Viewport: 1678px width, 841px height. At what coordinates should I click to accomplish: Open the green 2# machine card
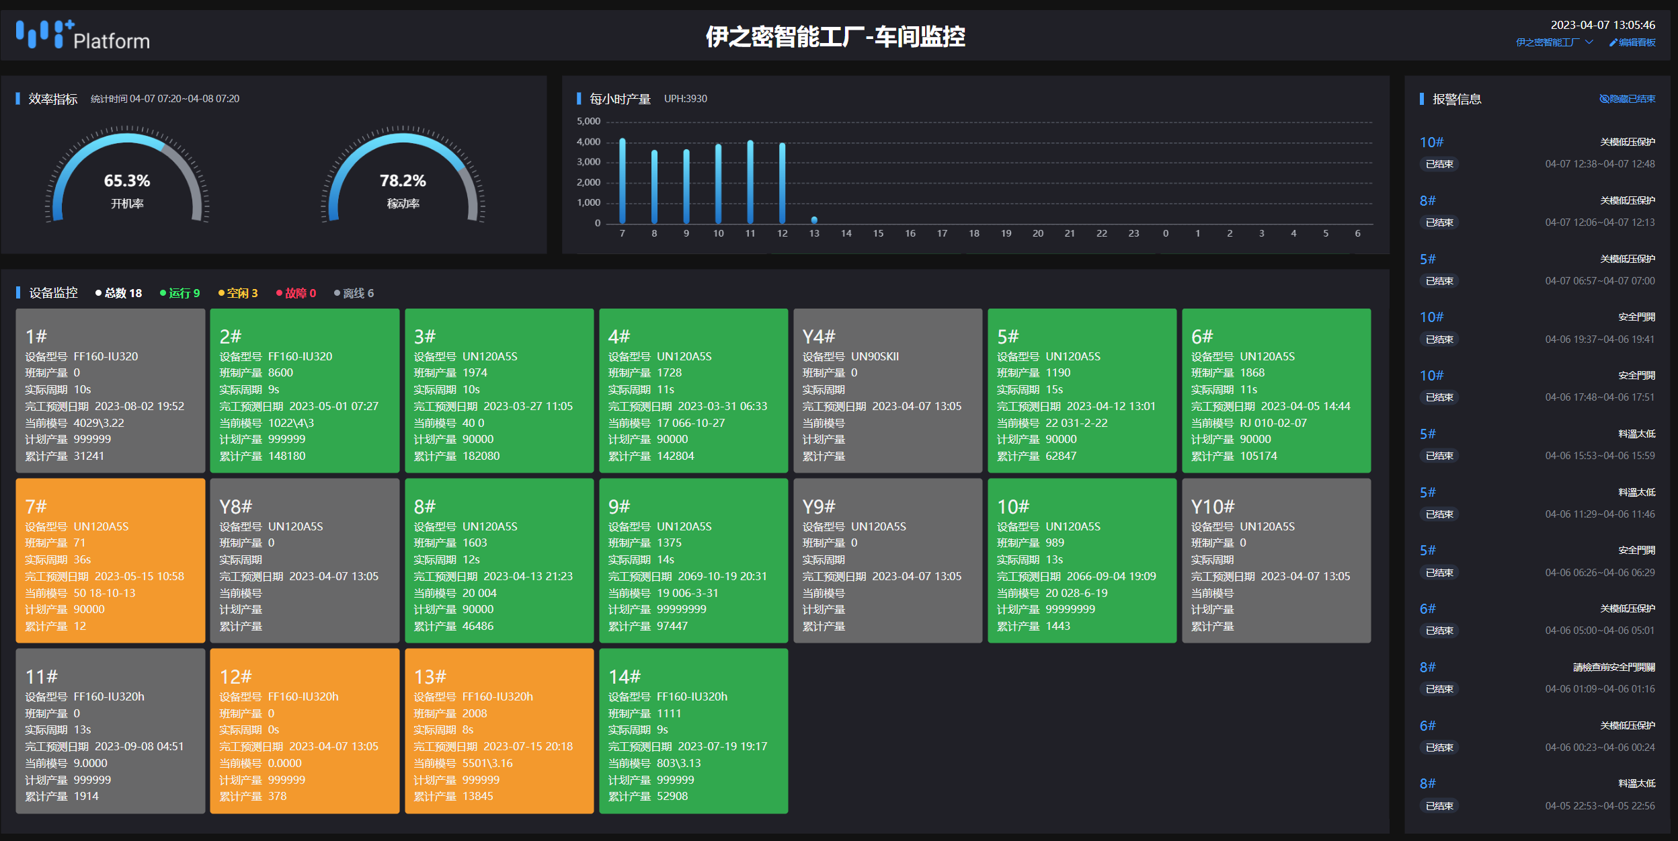point(305,391)
